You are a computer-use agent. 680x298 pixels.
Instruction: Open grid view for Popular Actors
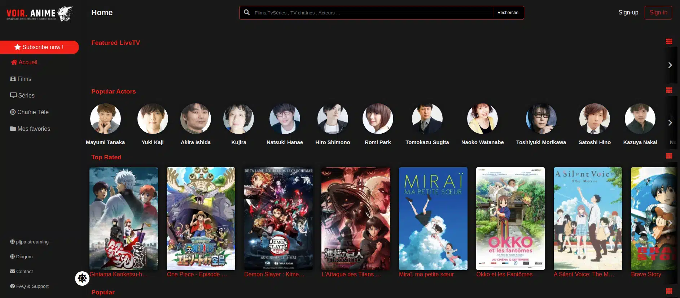click(x=669, y=90)
